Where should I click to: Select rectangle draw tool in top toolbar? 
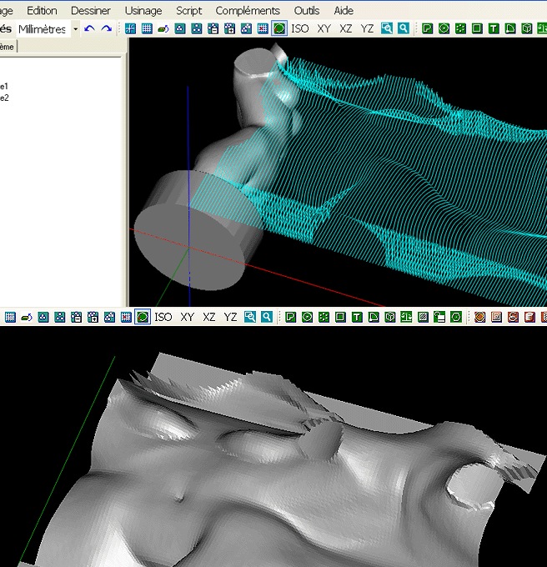click(x=477, y=28)
